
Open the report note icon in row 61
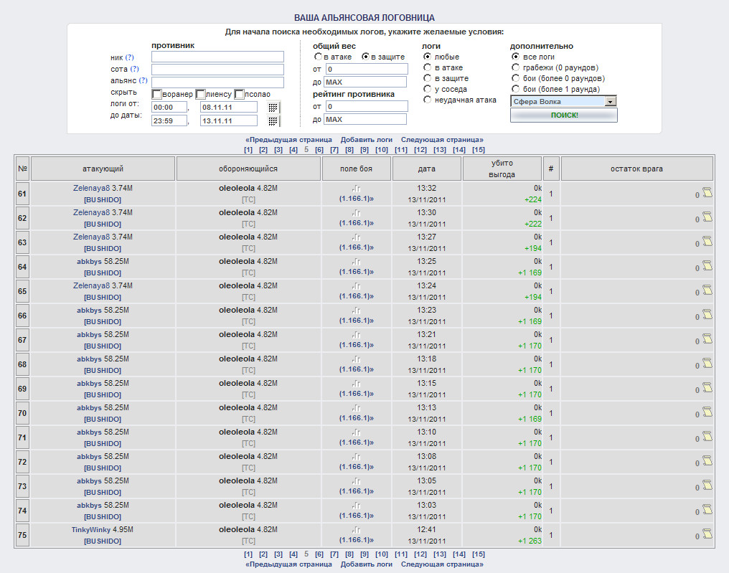click(707, 192)
